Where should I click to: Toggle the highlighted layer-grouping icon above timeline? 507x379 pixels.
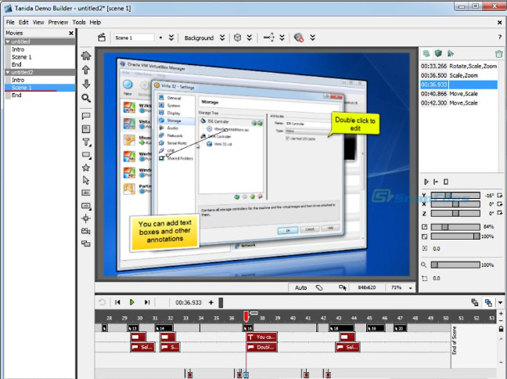click(488, 302)
